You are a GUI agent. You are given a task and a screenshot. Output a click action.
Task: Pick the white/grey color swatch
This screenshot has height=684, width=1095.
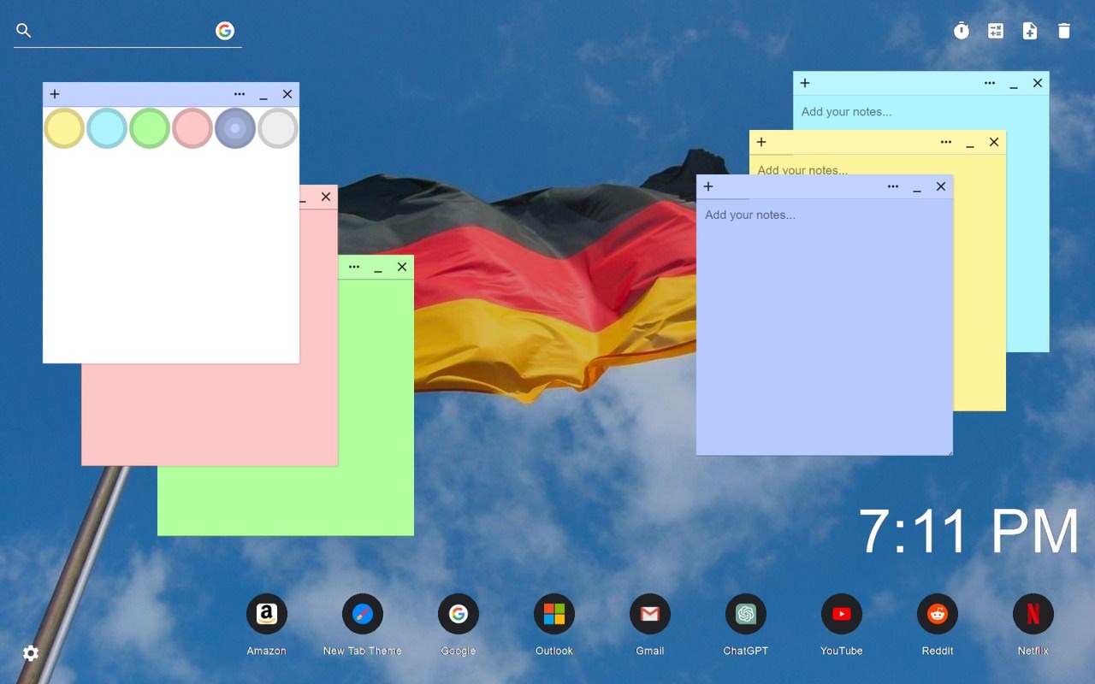point(278,128)
